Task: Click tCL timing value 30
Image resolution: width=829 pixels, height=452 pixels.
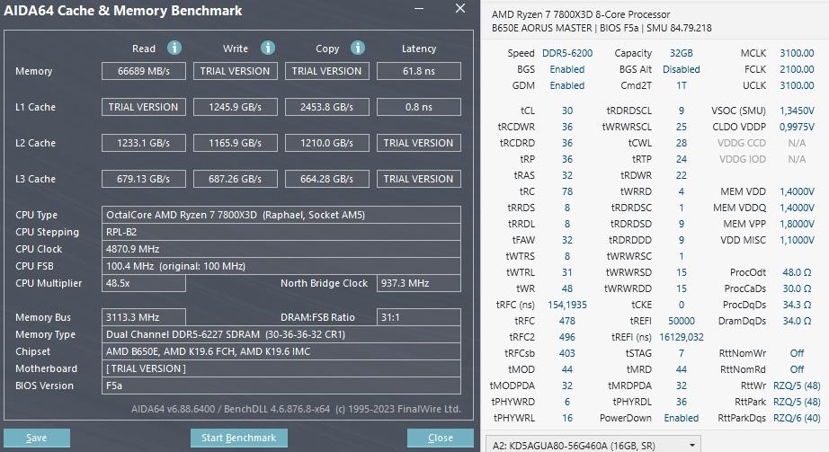Action: point(567,111)
